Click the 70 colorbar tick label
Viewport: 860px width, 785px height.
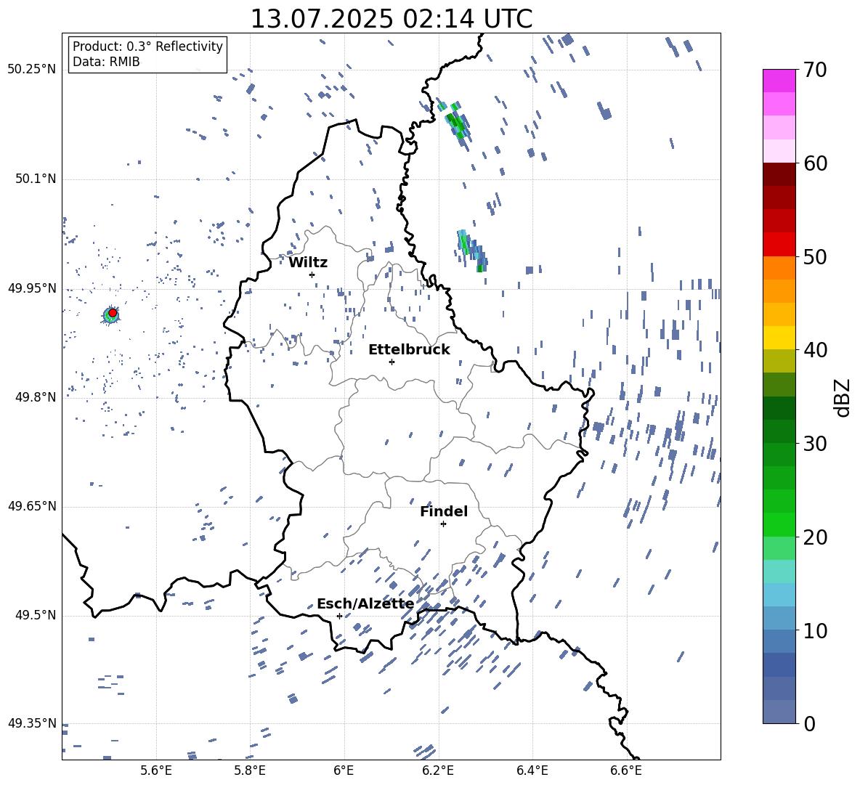(x=815, y=70)
